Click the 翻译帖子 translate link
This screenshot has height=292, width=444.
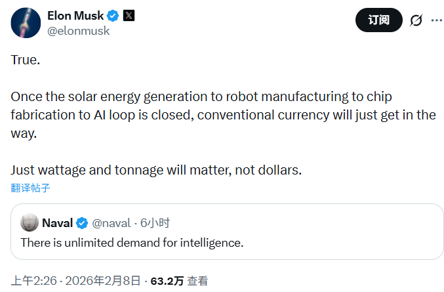(30, 188)
